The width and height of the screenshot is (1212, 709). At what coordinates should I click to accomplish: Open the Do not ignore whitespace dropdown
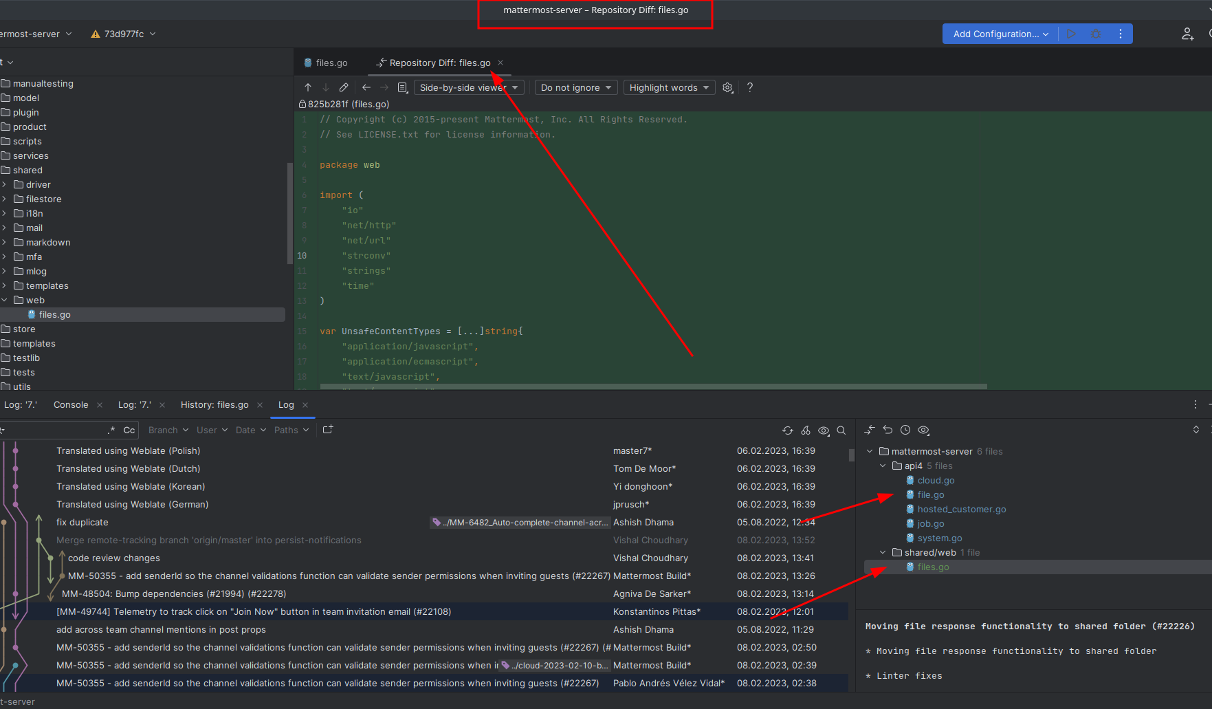[575, 87]
